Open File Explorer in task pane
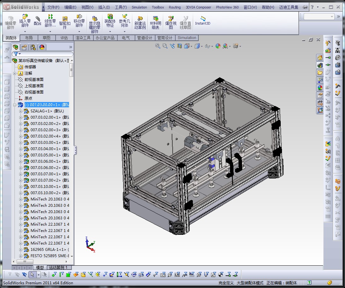345x288 pixels. pyautogui.click(x=320, y=73)
